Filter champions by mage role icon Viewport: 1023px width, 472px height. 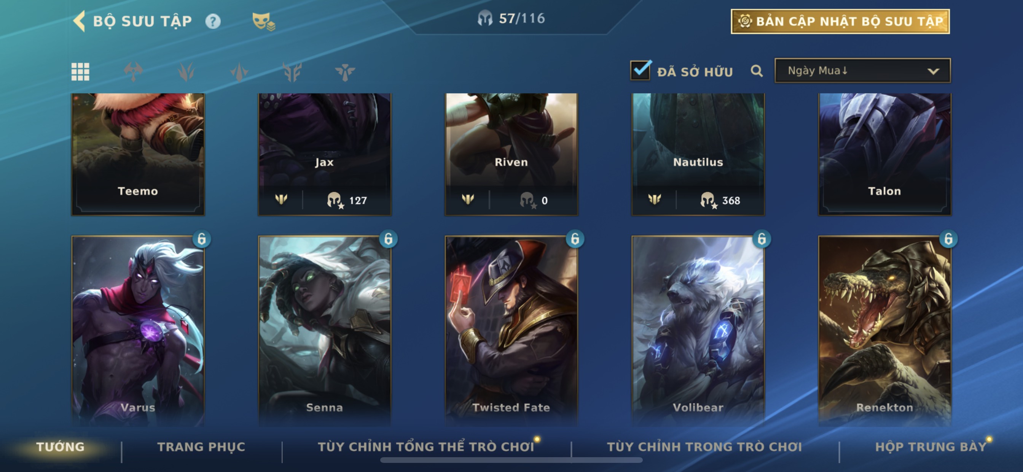(x=239, y=72)
